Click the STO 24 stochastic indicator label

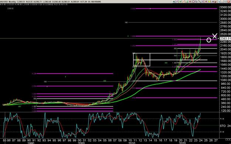(225, 126)
